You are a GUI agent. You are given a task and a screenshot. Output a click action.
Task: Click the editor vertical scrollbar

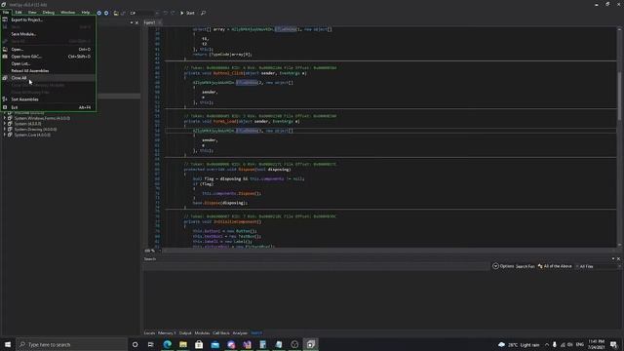tap(619, 136)
